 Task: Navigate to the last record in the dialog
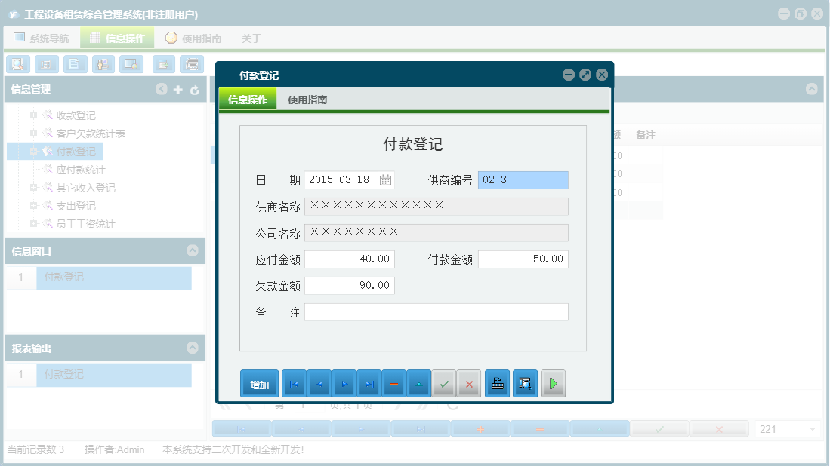click(368, 383)
